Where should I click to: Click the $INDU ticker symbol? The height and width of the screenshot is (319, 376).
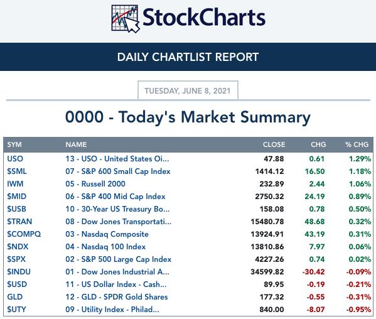pyautogui.click(x=19, y=272)
